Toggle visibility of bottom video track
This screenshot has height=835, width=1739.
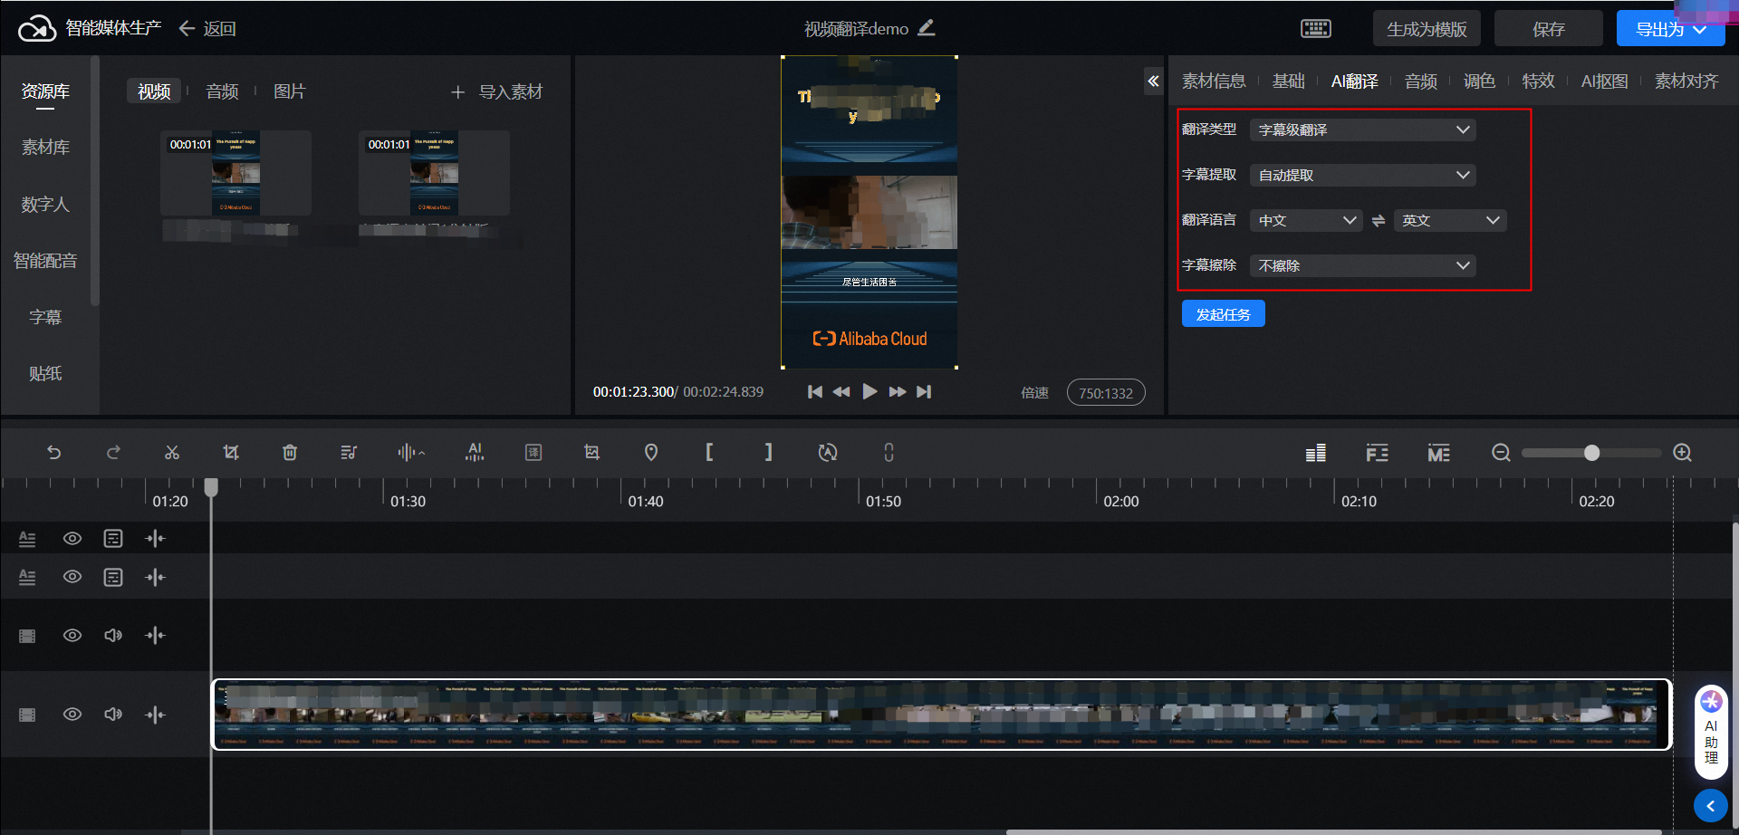point(72,714)
